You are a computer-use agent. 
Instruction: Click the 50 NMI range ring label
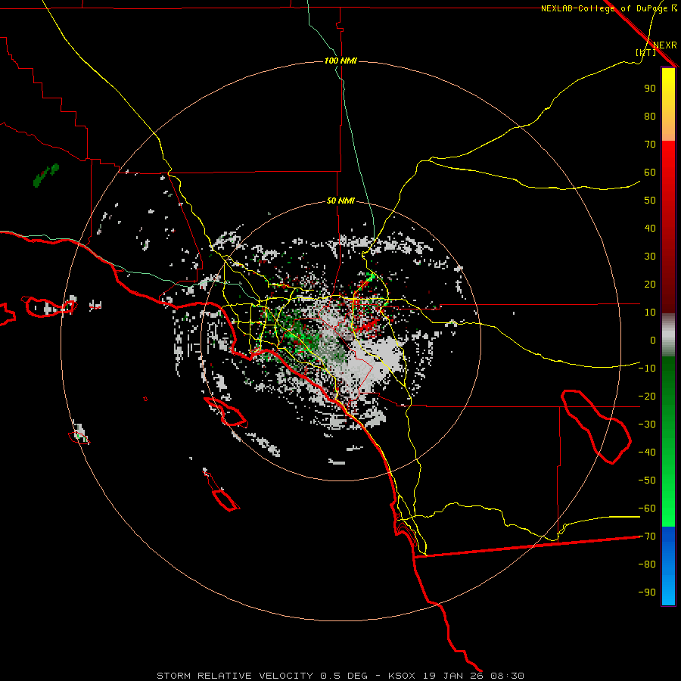[x=340, y=201]
